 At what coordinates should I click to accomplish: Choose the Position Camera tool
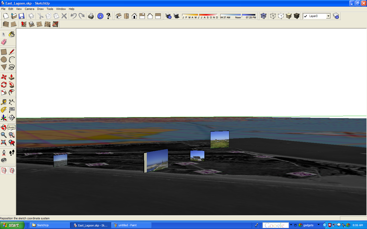point(4,152)
